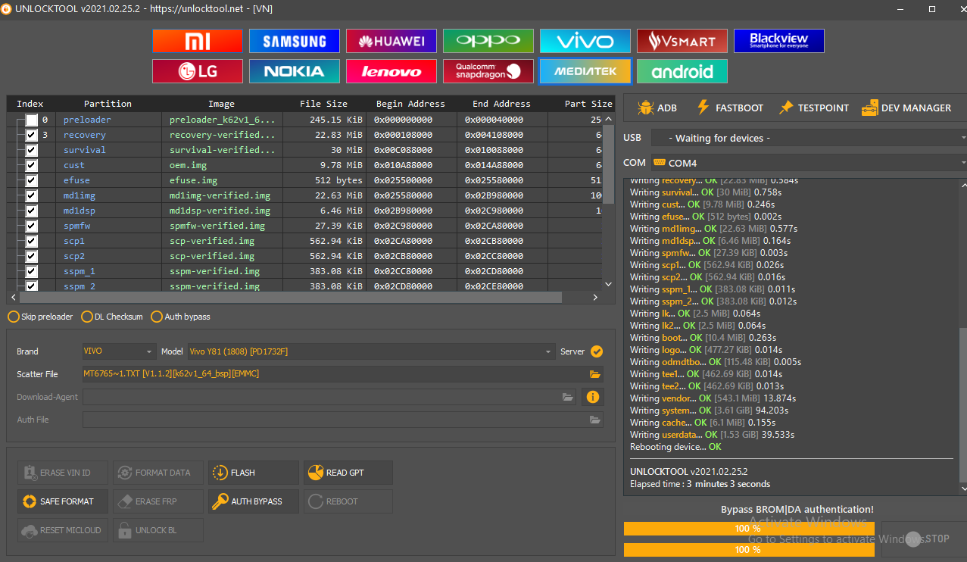Expand the COM4 port dropdown

pos(809,163)
